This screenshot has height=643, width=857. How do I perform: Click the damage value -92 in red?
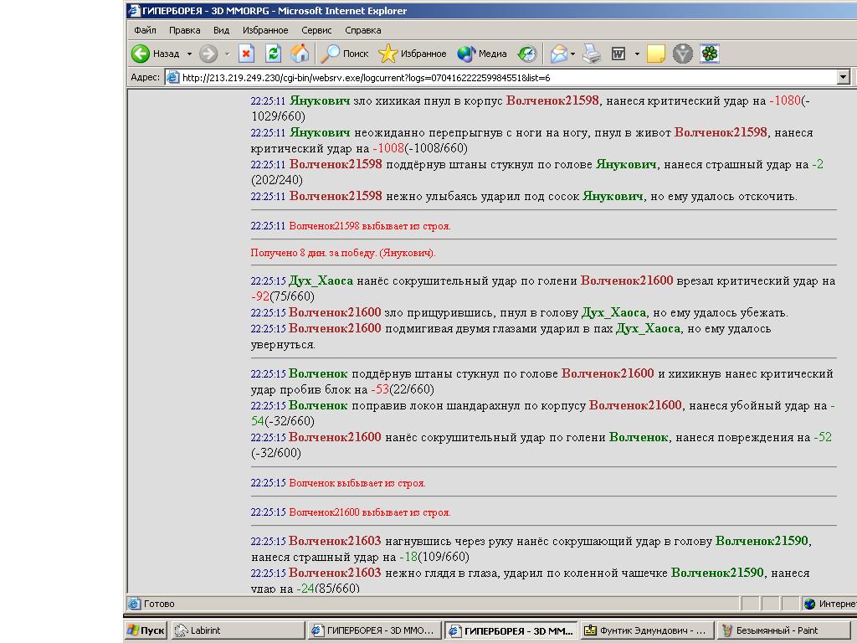(x=260, y=296)
